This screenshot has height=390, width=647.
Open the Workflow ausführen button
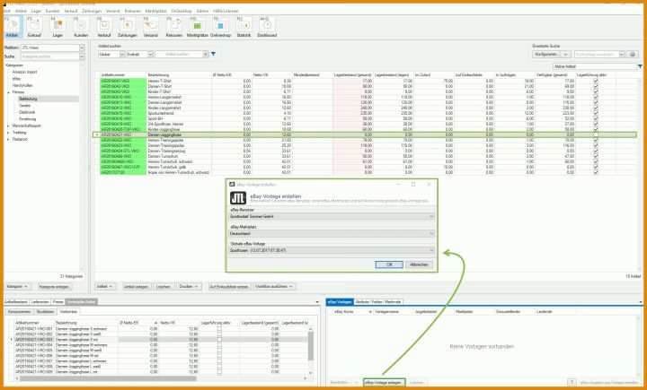pyautogui.click(x=274, y=286)
